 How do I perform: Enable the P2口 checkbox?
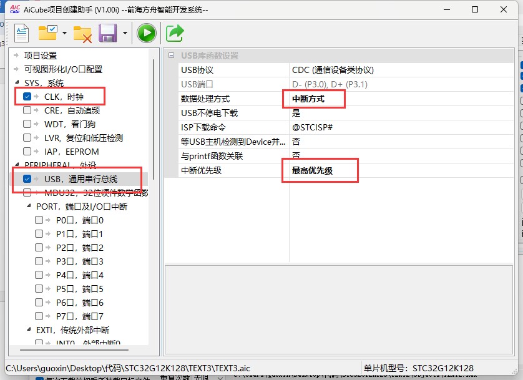point(39,247)
